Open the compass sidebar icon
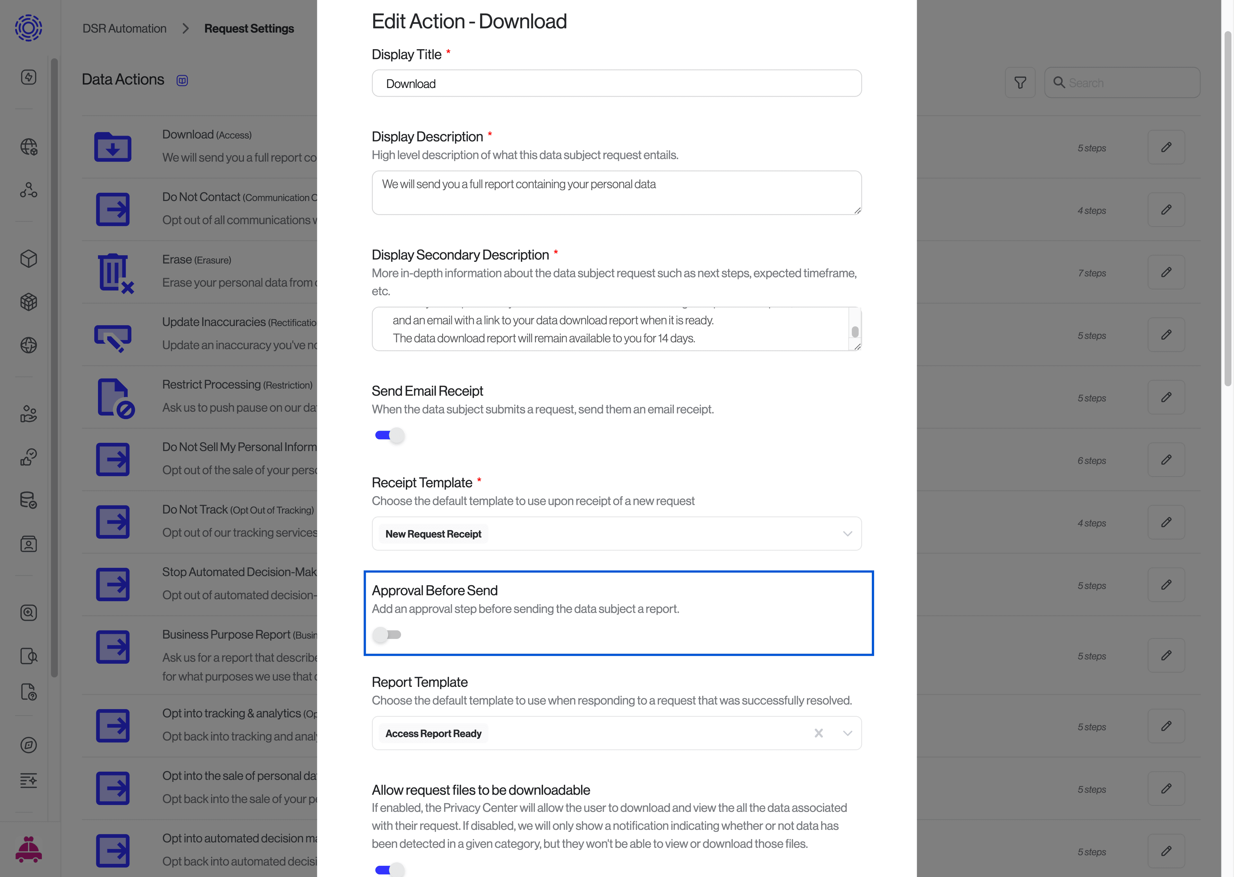Screen dimensions: 1234x877 click(29, 745)
